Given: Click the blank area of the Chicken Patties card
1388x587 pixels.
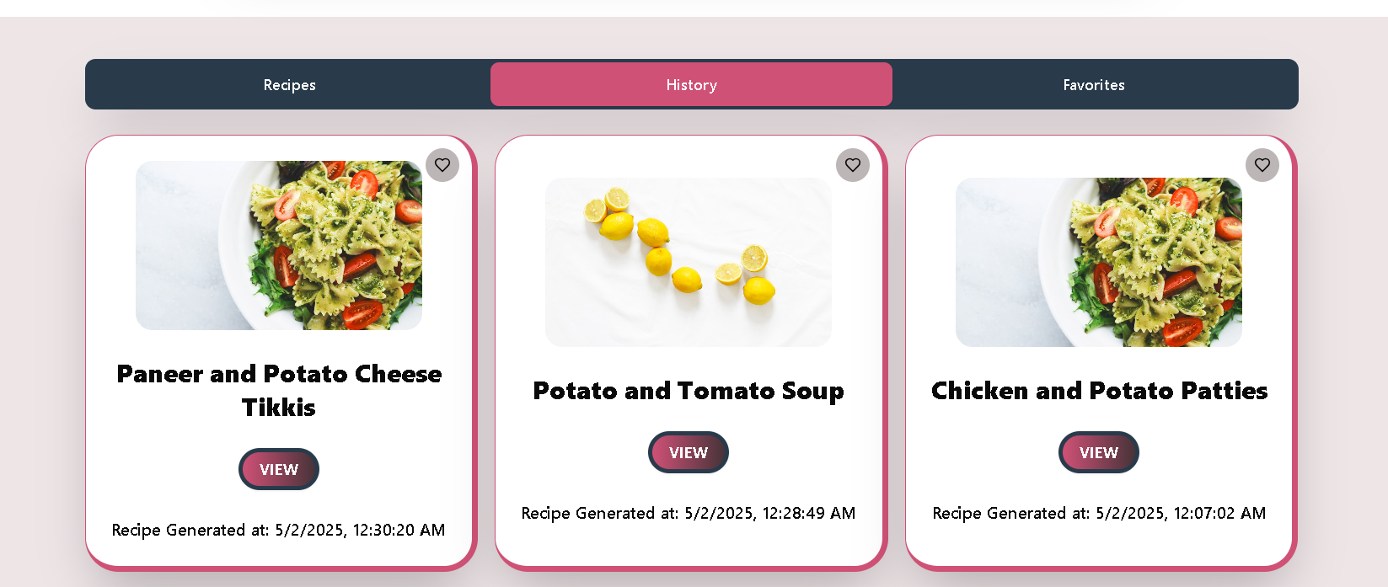Looking at the screenshot, I should [1099, 545].
